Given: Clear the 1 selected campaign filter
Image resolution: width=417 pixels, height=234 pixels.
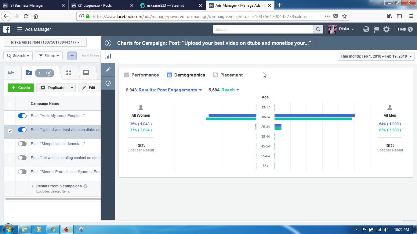Looking at the screenshot, I should (49, 73).
